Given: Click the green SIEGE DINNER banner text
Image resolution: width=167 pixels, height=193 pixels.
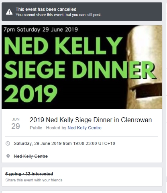Looking at the screenshot, I should click(80, 70).
